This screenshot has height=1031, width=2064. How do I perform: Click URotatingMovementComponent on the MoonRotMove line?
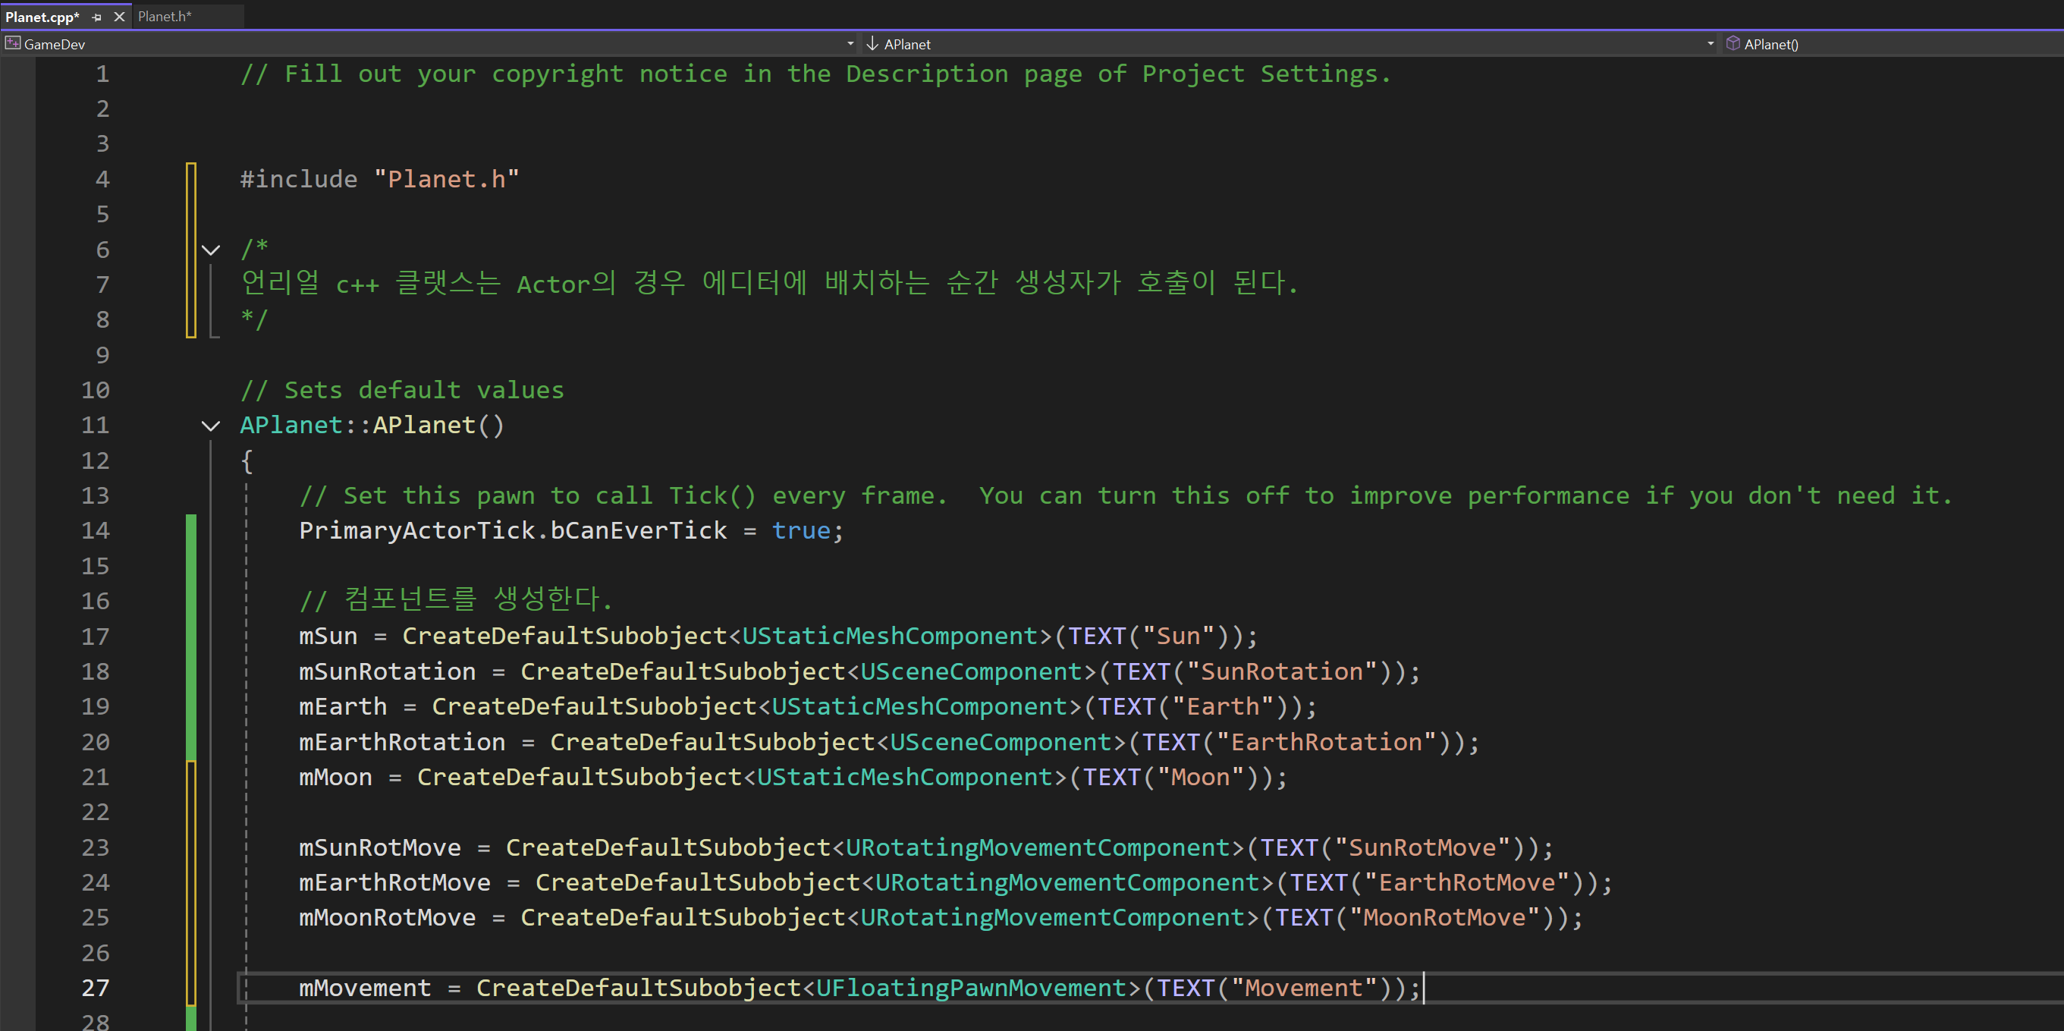click(1052, 917)
